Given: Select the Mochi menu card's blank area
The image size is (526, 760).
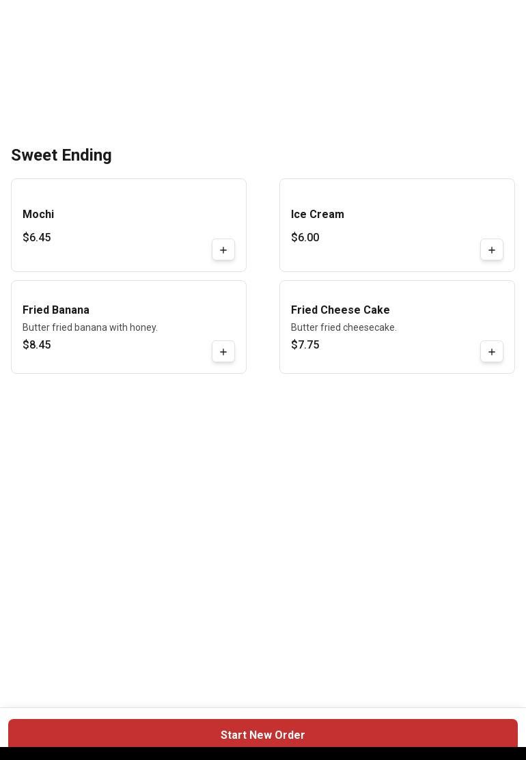Looking at the screenshot, I should (137, 195).
